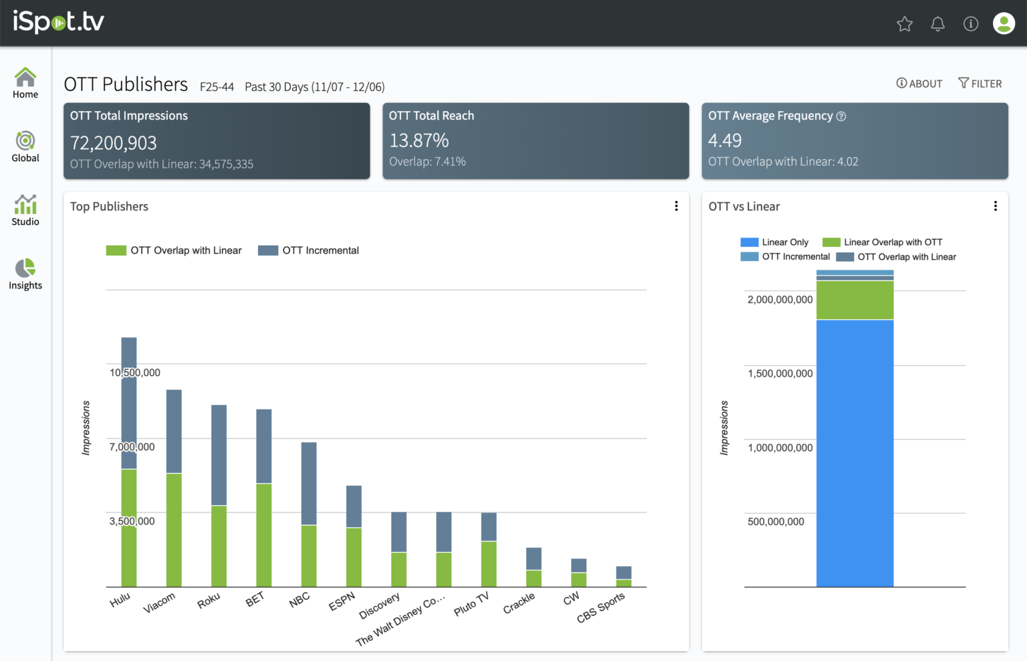Viewport: 1027px width, 661px height.
Task: Click The Walt Disney Co. bar
Action: [x=444, y=549]
